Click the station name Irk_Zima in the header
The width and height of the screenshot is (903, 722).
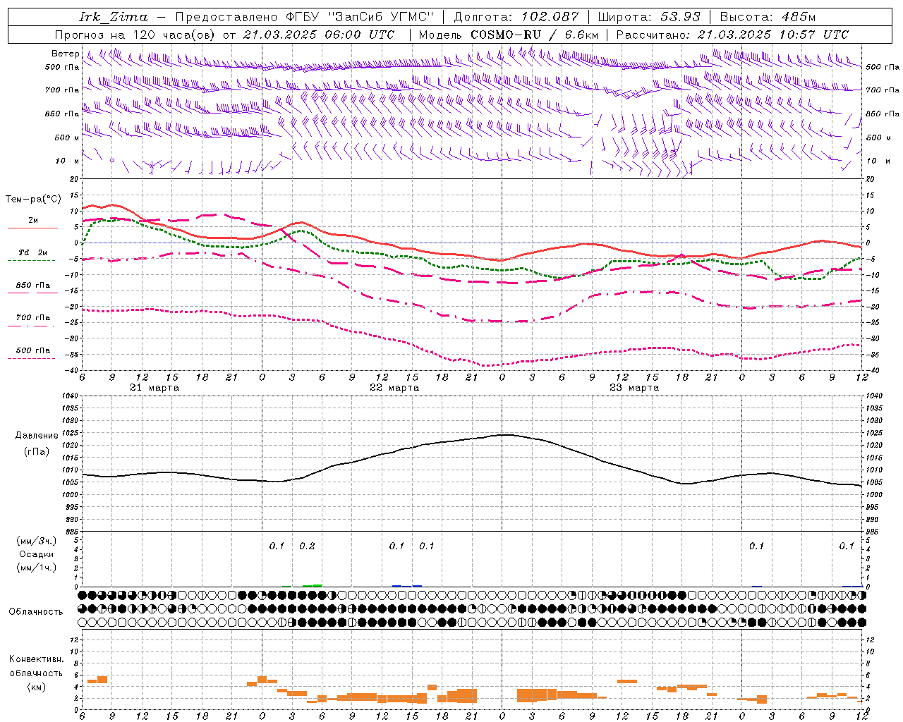click(x=114, y=16)
